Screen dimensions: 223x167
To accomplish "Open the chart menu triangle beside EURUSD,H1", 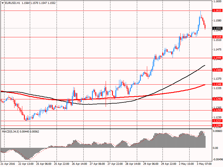I will tap(3, 3).
